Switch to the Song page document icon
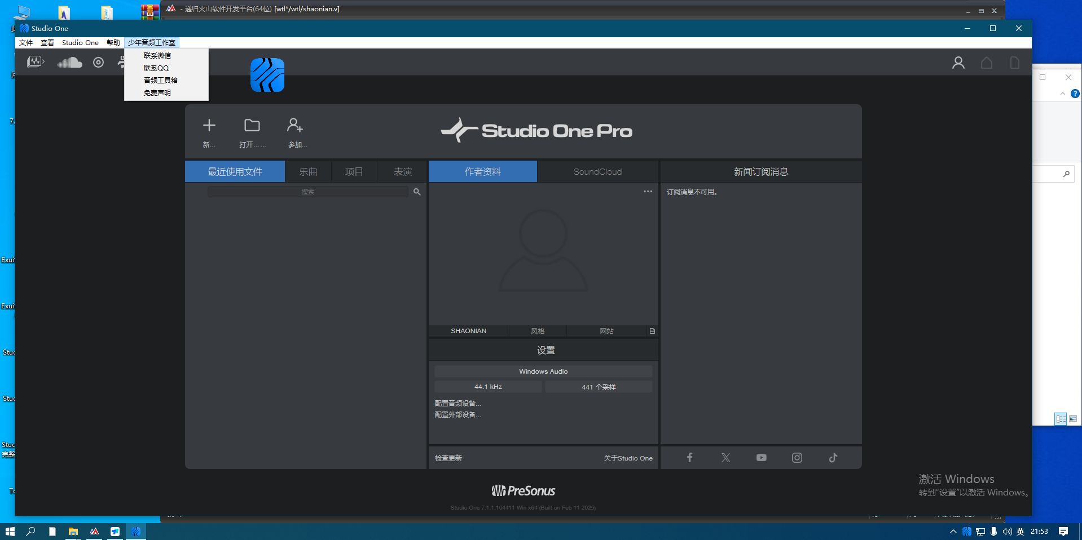The height and width of the screenshot is (540, 1082). [x=1014, y=63]
